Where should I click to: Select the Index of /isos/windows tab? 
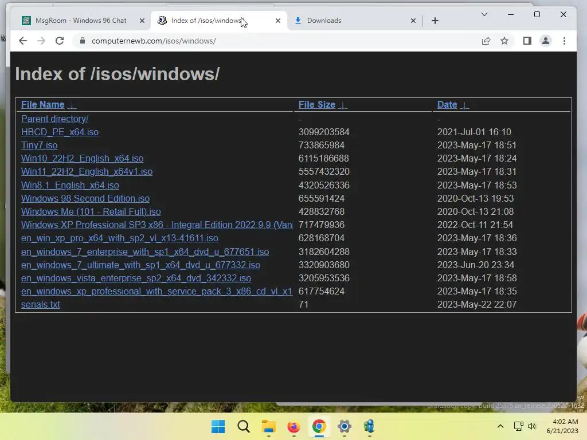pyautogui.click(x=218, y=21)
